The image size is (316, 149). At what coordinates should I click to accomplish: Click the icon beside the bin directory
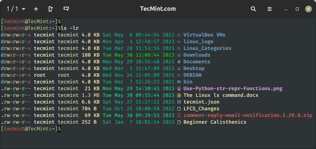click(x=179, y=82)
